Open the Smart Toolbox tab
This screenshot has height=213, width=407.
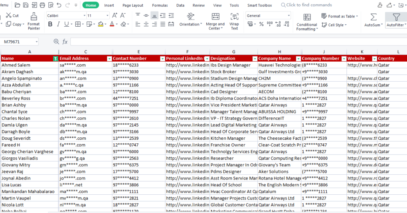click(260, 5)
